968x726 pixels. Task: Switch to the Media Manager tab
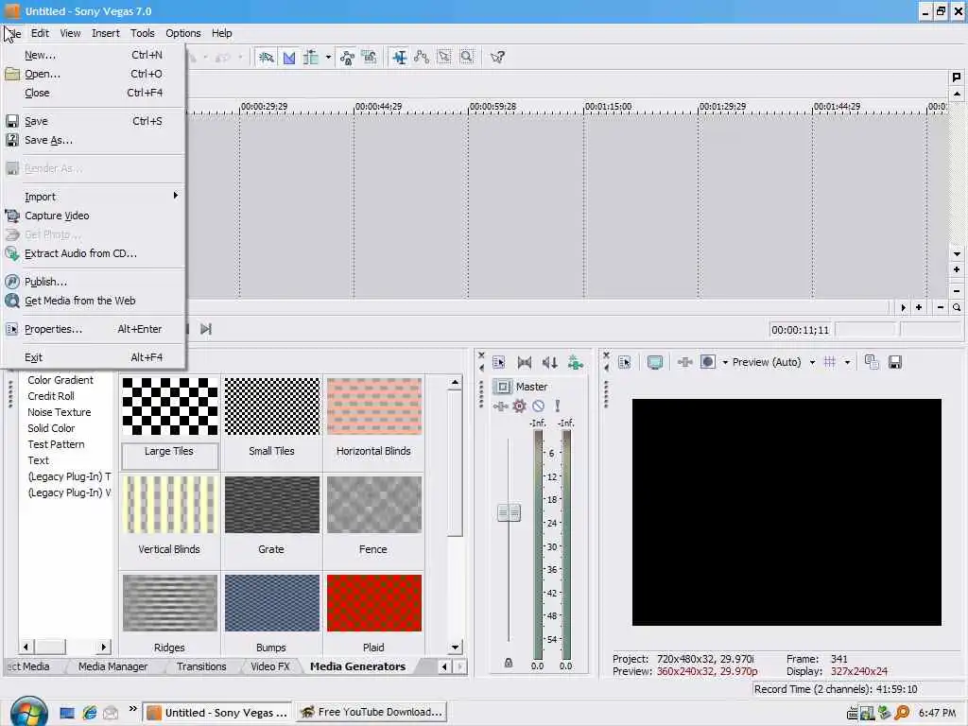113,666
